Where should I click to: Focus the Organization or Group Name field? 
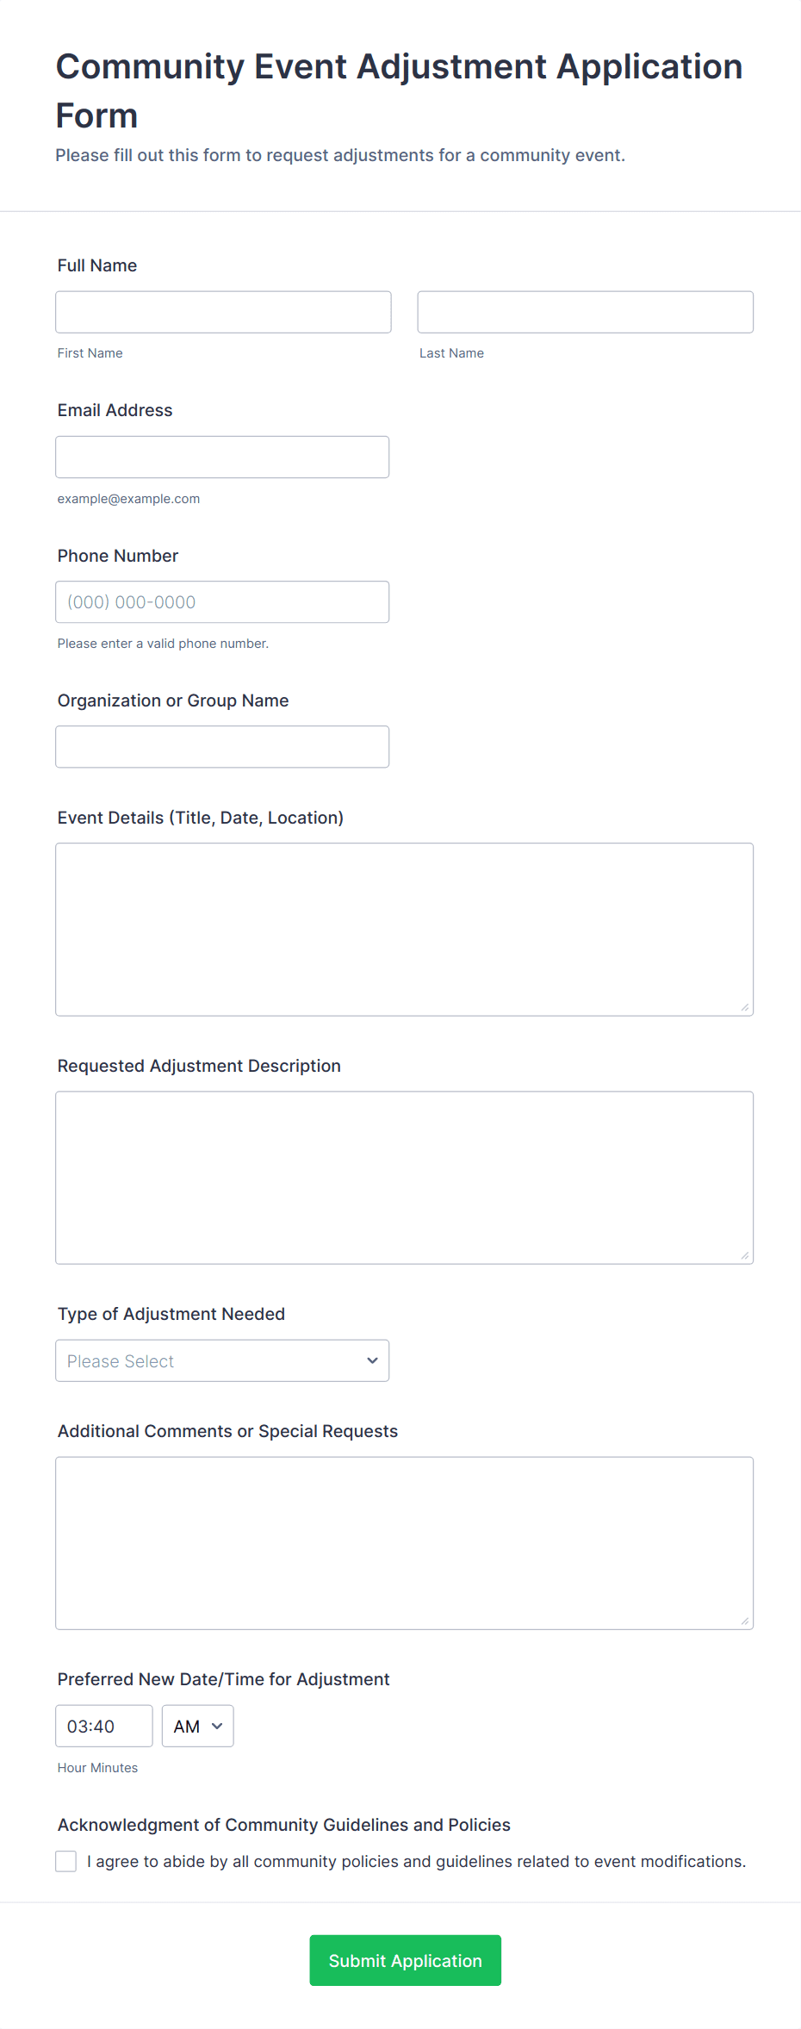[x=222, y=747]
